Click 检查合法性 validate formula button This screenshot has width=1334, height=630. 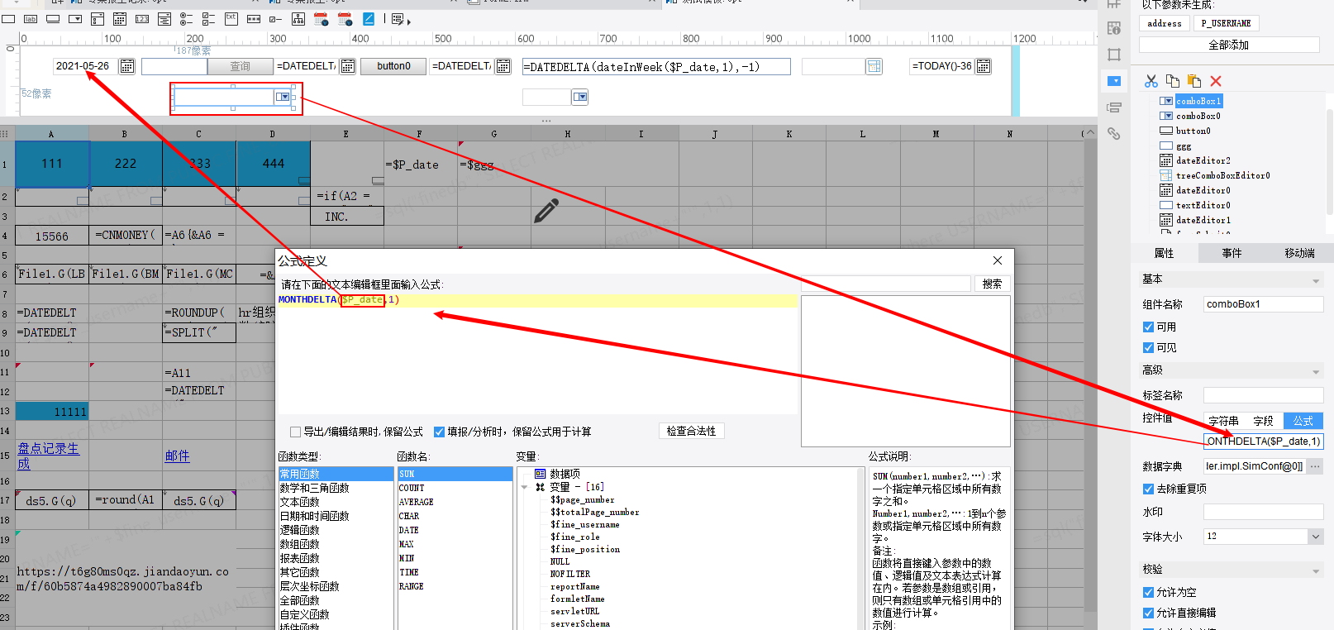[692, 431]
